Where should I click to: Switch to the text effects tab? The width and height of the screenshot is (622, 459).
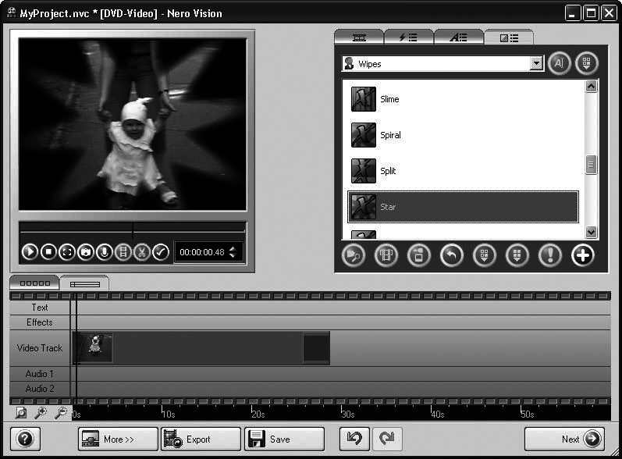[x=458, y=37]
